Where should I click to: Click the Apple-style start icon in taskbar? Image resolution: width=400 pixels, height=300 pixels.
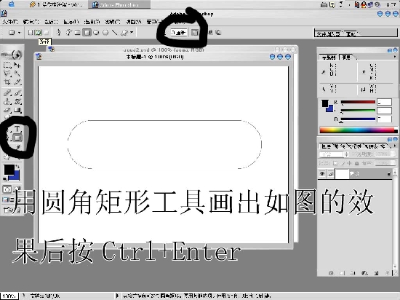pyautogui.click(x=11, y=4)
